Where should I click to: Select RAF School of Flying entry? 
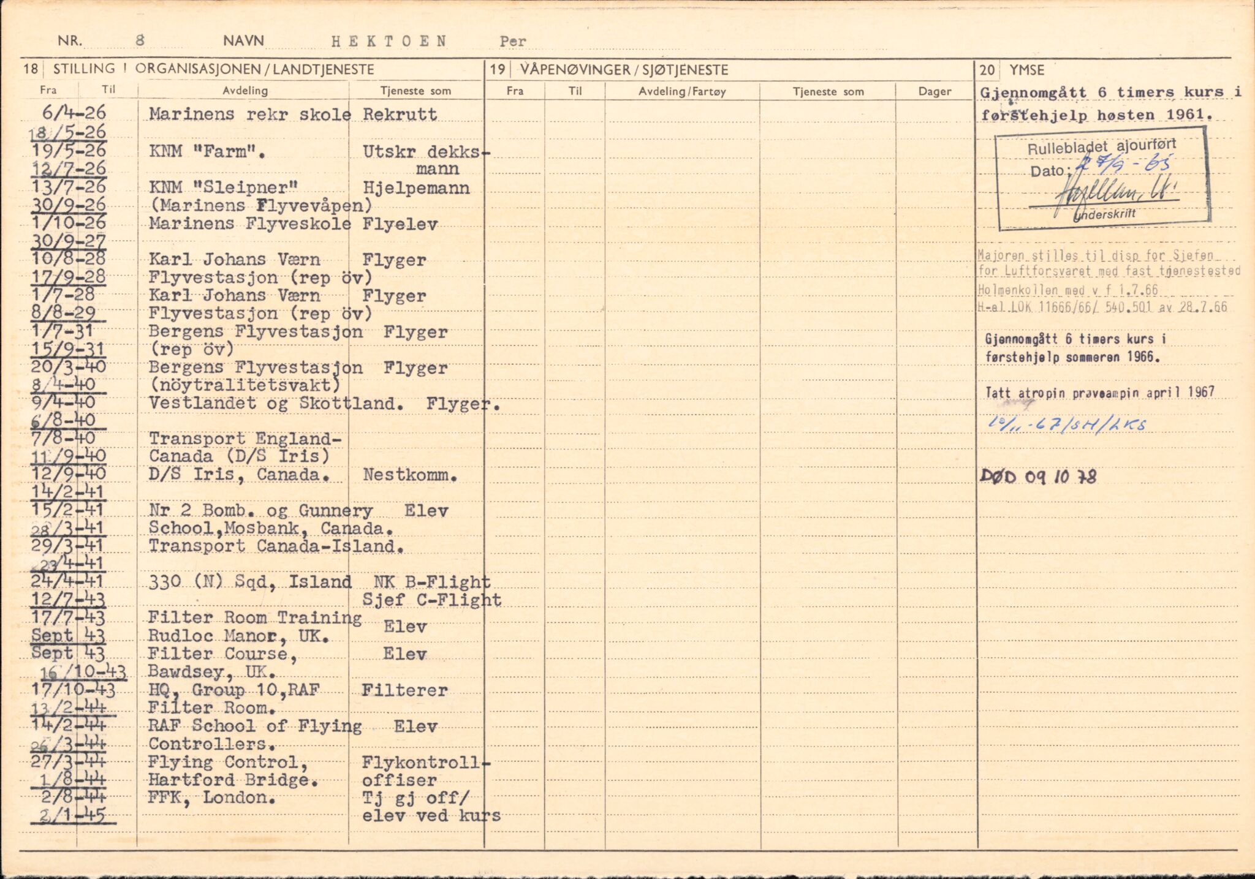click(255, 725)
